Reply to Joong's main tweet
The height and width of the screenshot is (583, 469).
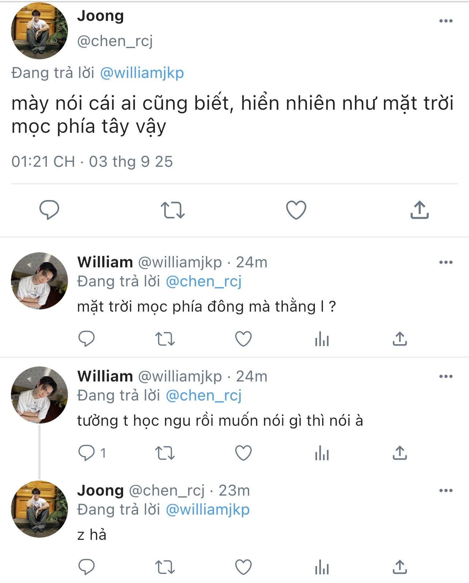49,210
